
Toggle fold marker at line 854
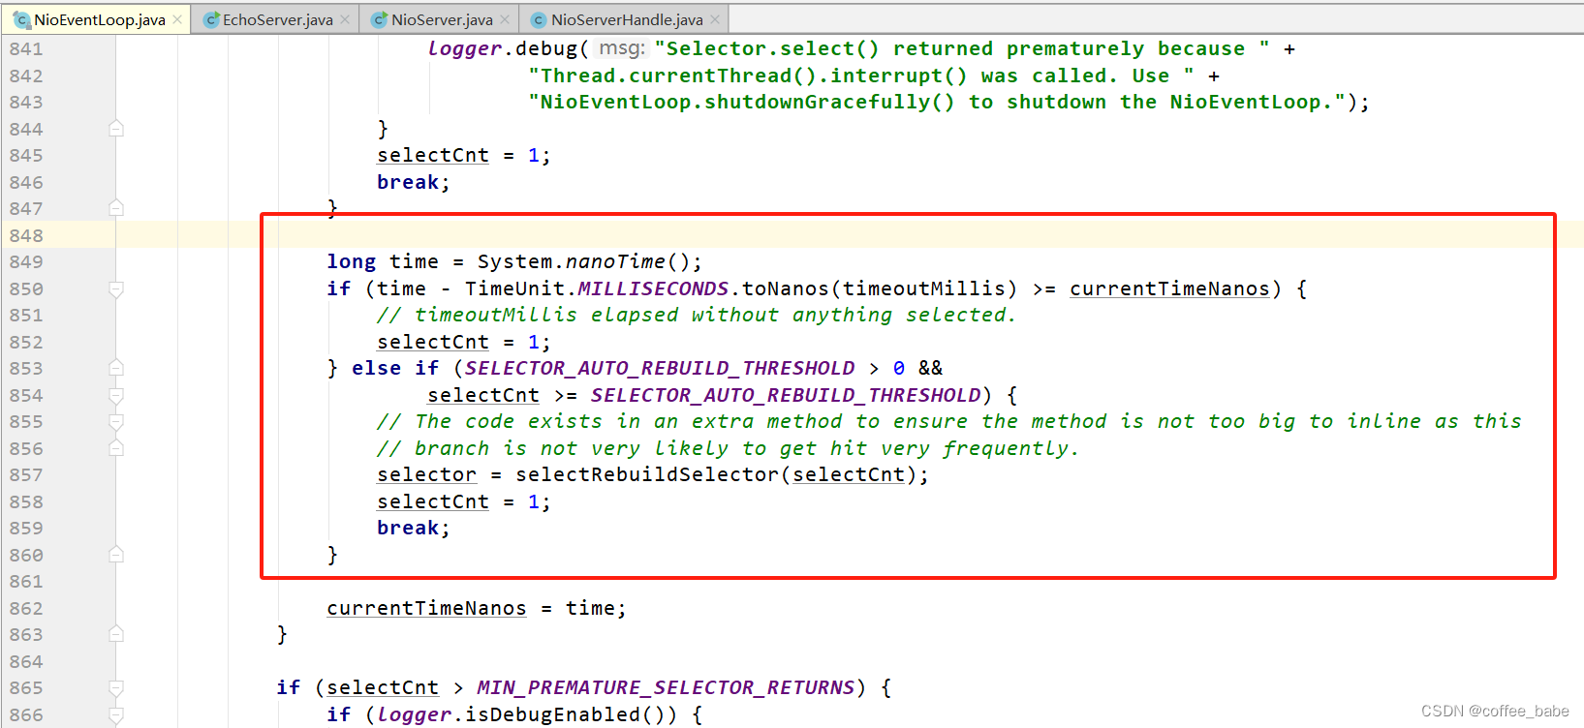(x=116, y=395)
